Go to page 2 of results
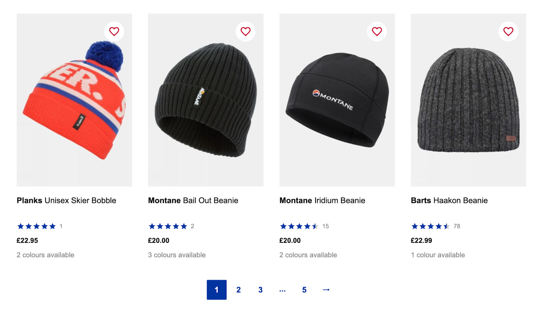Image resolution: width=536 pixels, height=309 pixels. [x=239, y=290]
